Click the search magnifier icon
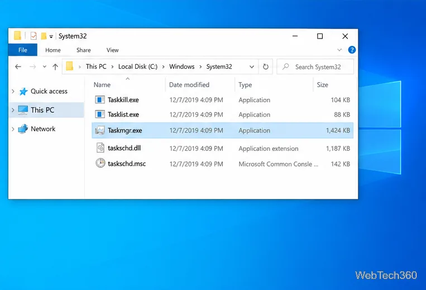 tap(285, 66)
